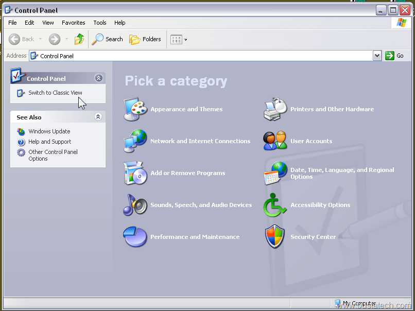Open the Security Center shield icon
Image resolution: width=415 pixels, height=311 pixels.
pos(275,236)
